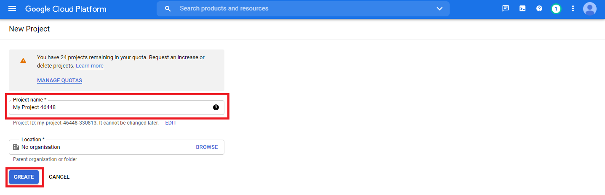Click into the Project name field
605x195 pixels.
117,107
